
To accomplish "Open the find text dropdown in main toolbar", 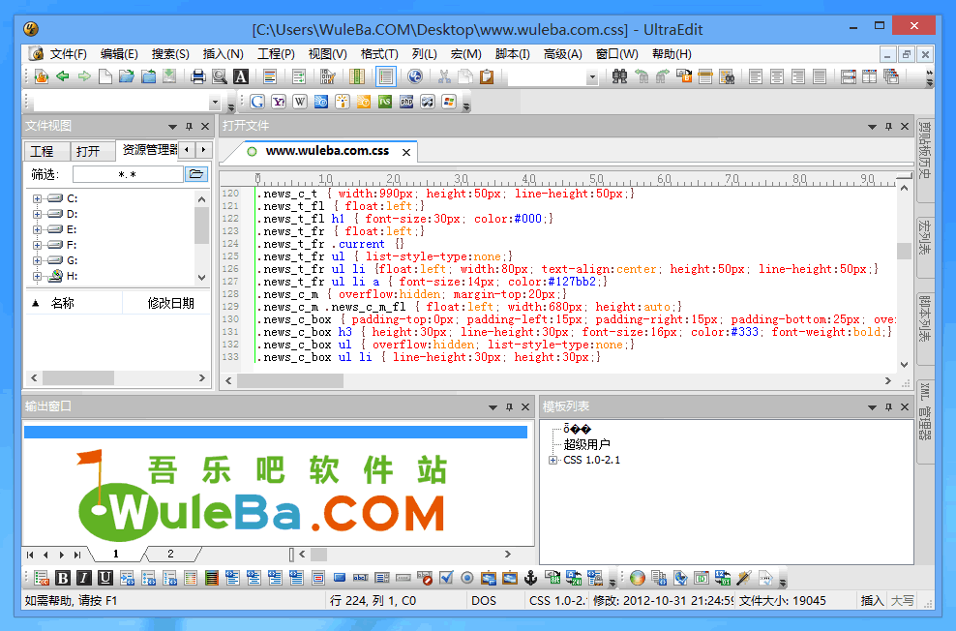I will click(x=592, y=76).
